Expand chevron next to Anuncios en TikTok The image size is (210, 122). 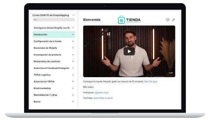tap(73, 81)
